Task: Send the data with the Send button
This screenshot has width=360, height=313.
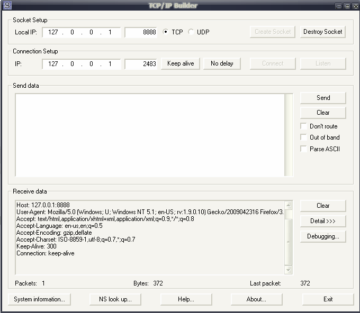Action: coord(323,98)
